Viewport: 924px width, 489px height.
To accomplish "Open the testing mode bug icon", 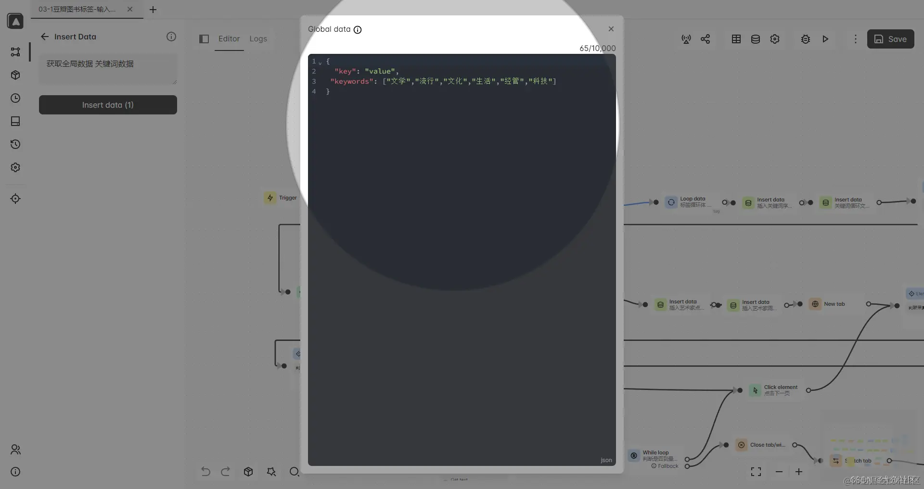I will [x=806, y=39].
